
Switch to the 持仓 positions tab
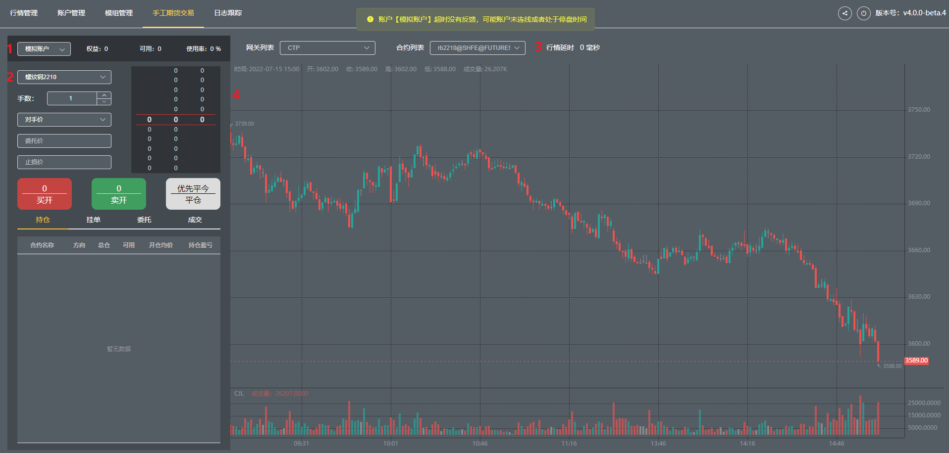43,220
